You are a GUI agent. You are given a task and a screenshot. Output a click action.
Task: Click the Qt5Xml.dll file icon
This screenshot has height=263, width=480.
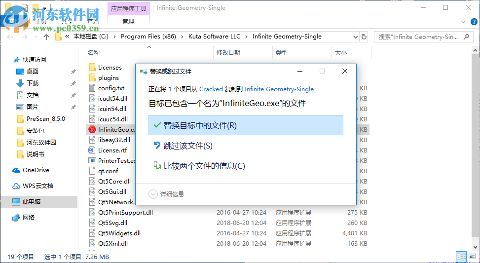pyautogui.click(x=92, y=244)
